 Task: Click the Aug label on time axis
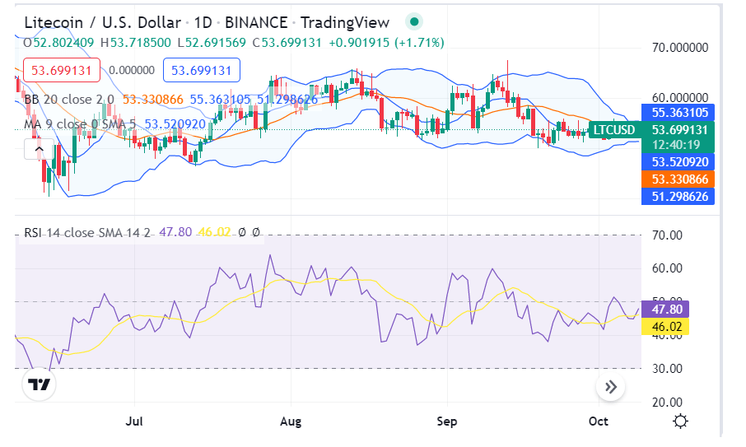click(x=291, y=421)
